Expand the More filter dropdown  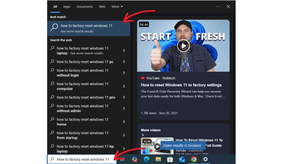pos(117,7)
